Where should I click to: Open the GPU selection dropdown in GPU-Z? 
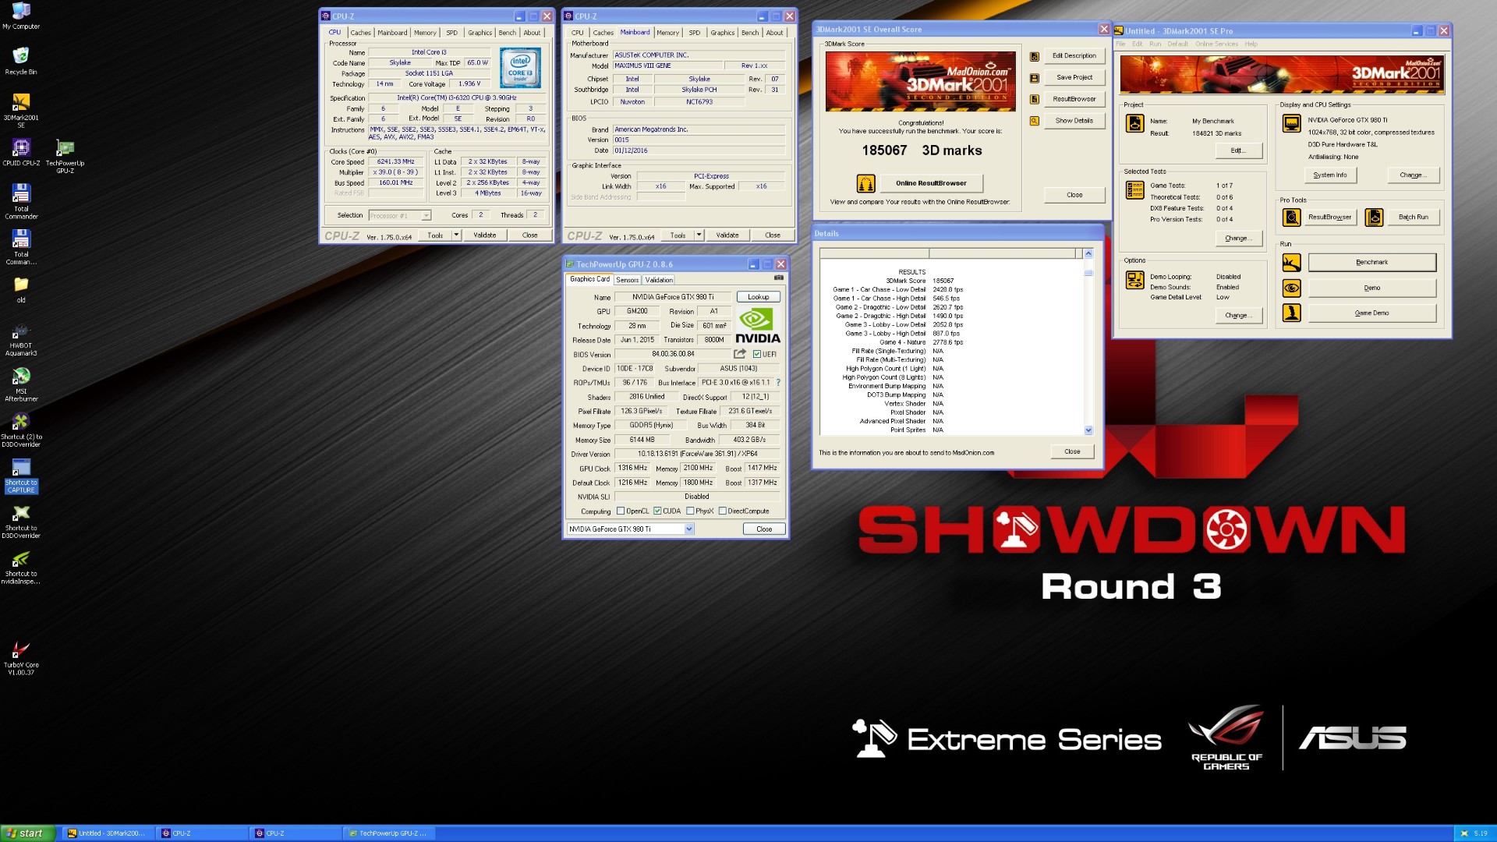(688, 529)
